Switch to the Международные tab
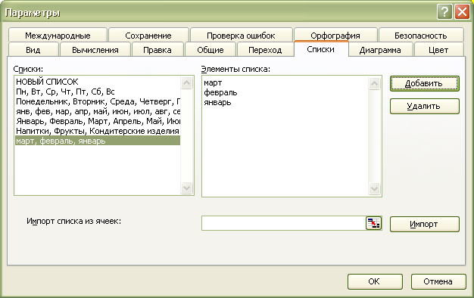 pos(58,36)
